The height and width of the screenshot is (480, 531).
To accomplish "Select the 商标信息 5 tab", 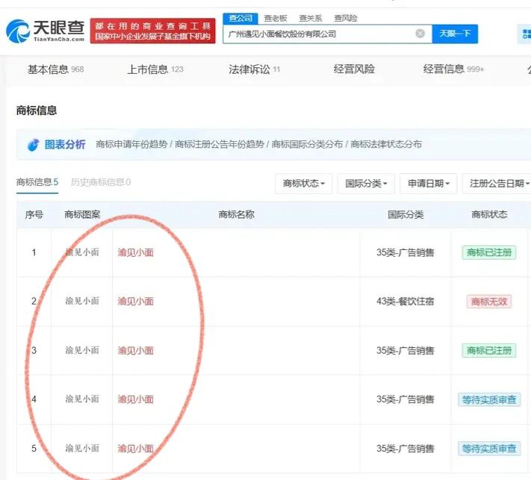I will coord(37,182).
